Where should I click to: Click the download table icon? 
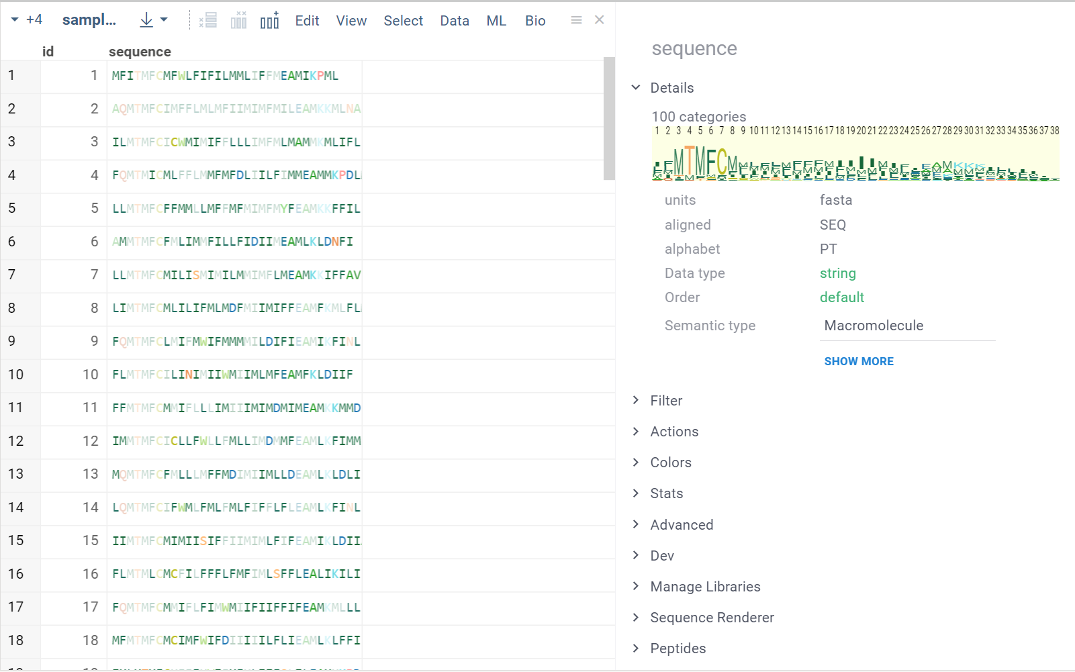(x=146, y=21)
